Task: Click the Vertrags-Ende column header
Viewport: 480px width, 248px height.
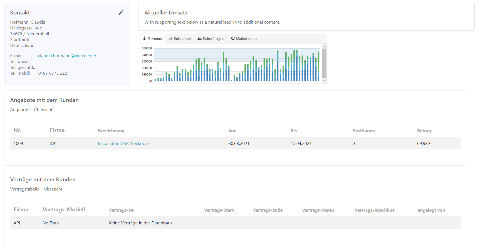Action: (268, 210)
